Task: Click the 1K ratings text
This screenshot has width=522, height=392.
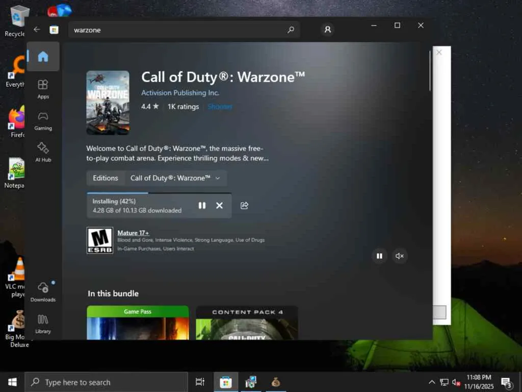Action: 183,107
